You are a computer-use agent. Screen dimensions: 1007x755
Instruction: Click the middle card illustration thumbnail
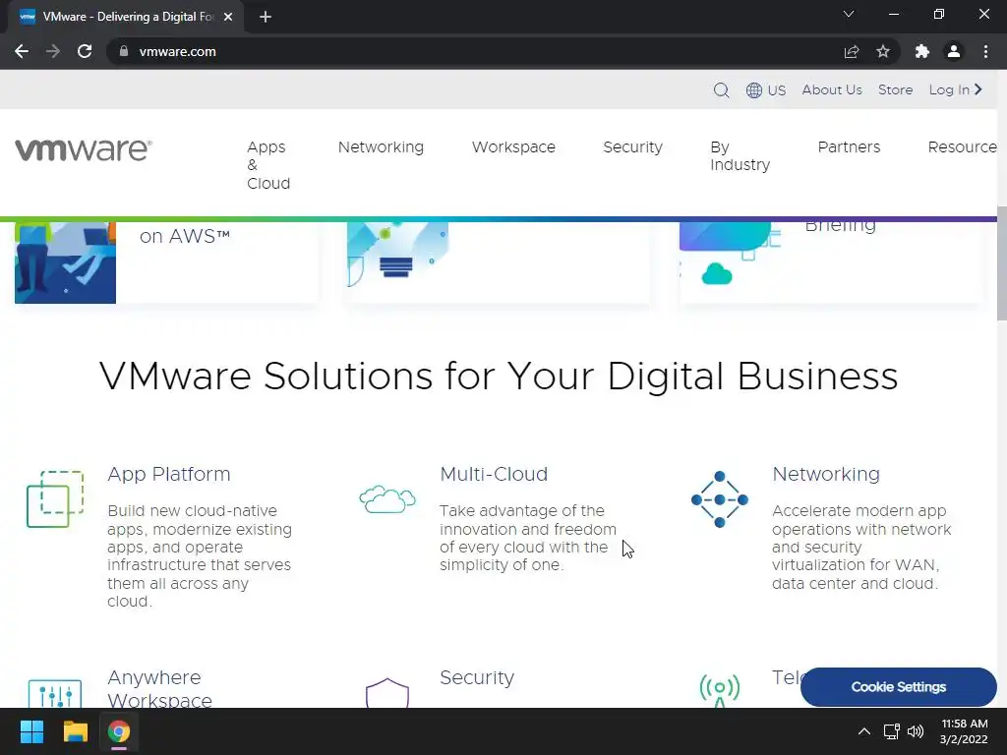398,255
